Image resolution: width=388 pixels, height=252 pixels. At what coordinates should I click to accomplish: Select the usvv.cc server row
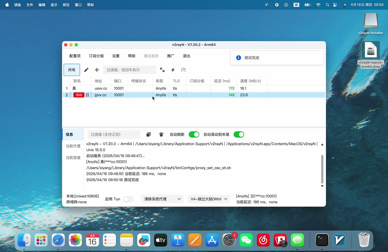click(194, 88)
